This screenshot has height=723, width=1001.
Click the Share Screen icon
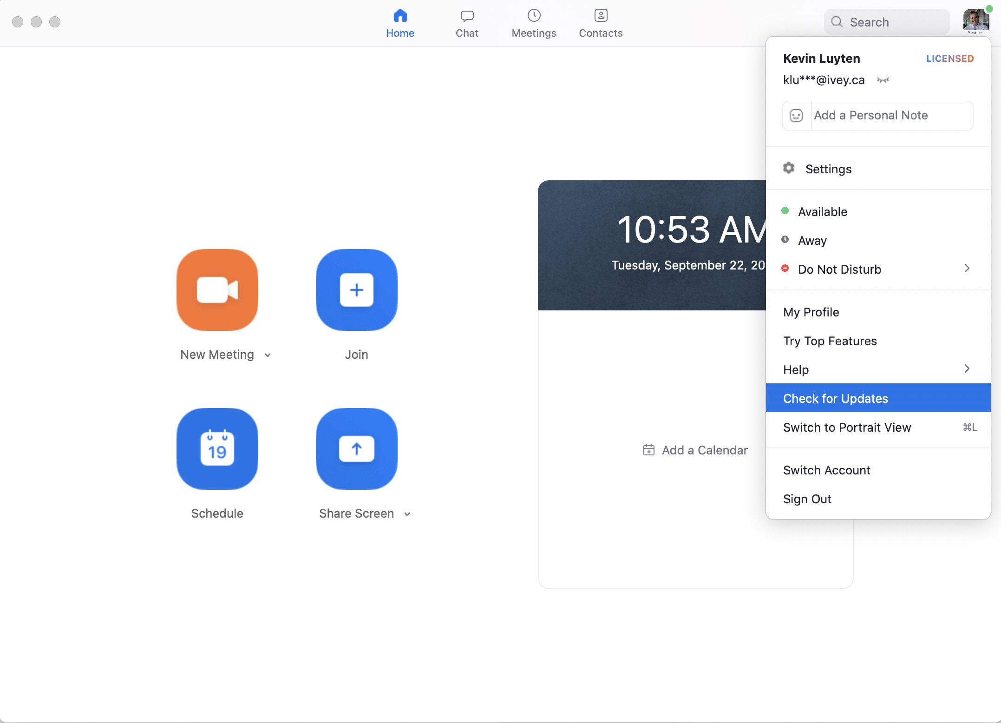pyautogui.click(x=356, y=448)
